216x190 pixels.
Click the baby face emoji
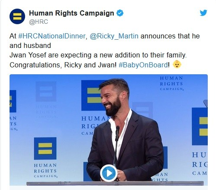177,64
